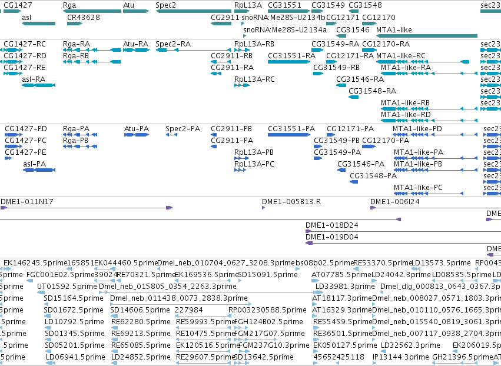Click the MTA1-like gene label
Screen dimensions: 501x366
tap(394, 29)
